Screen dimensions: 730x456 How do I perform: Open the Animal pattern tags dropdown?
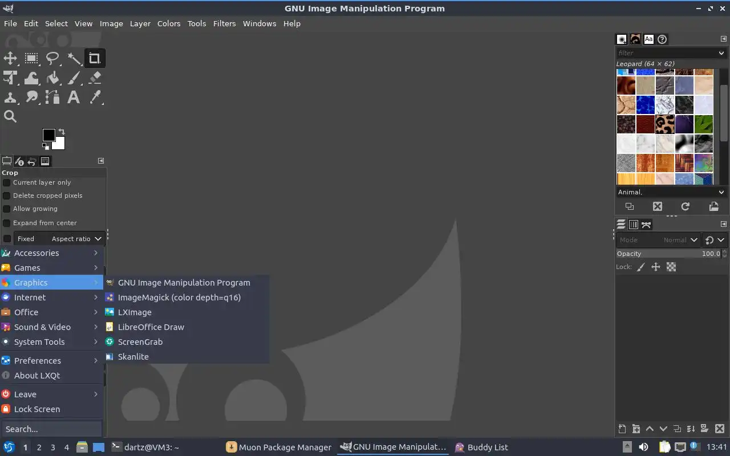pos(671,192)
